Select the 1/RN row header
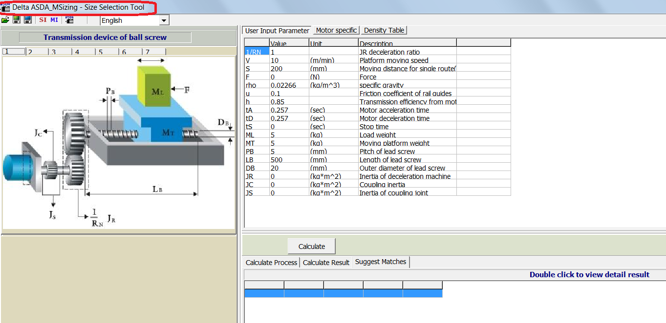This screenshot has width=666, height=323. [x=257, y=52]
